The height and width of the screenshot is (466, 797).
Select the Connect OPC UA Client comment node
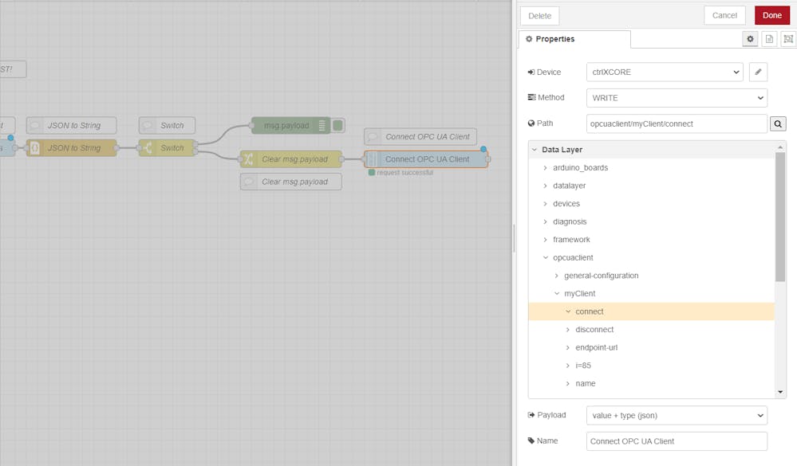[x=420, y=136]
